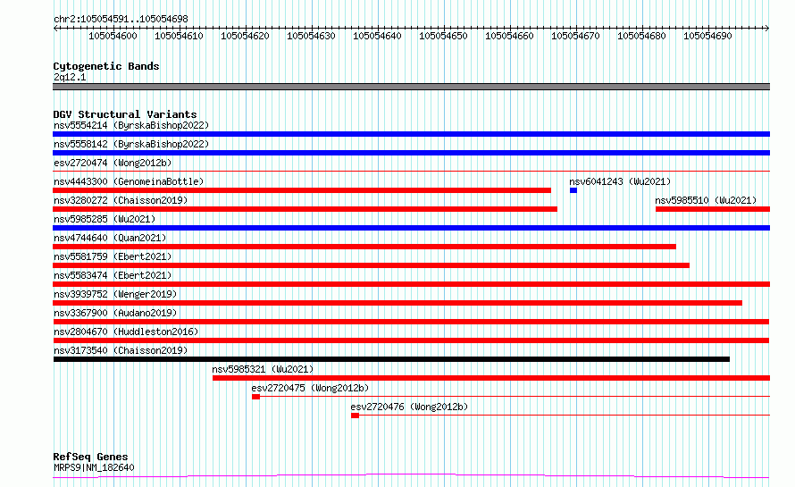Image resolution: width=795 pixels, height=487 pixels.
Task: Click the red bar under nsv5581759
Action: pyautogui.click(x=371, y=265)
